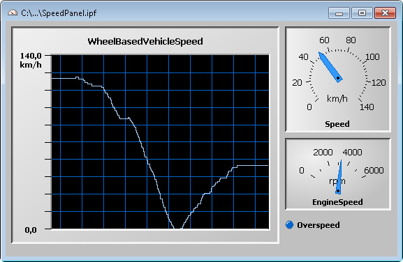Click the 60 mark on the speedometer
The image size is (403, 262).
click(324, 40)
